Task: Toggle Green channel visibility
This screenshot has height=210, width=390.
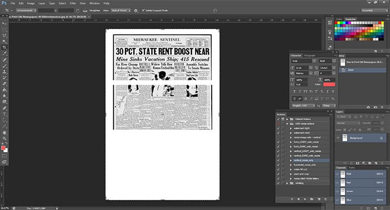Action: click(x=337, y=191)
